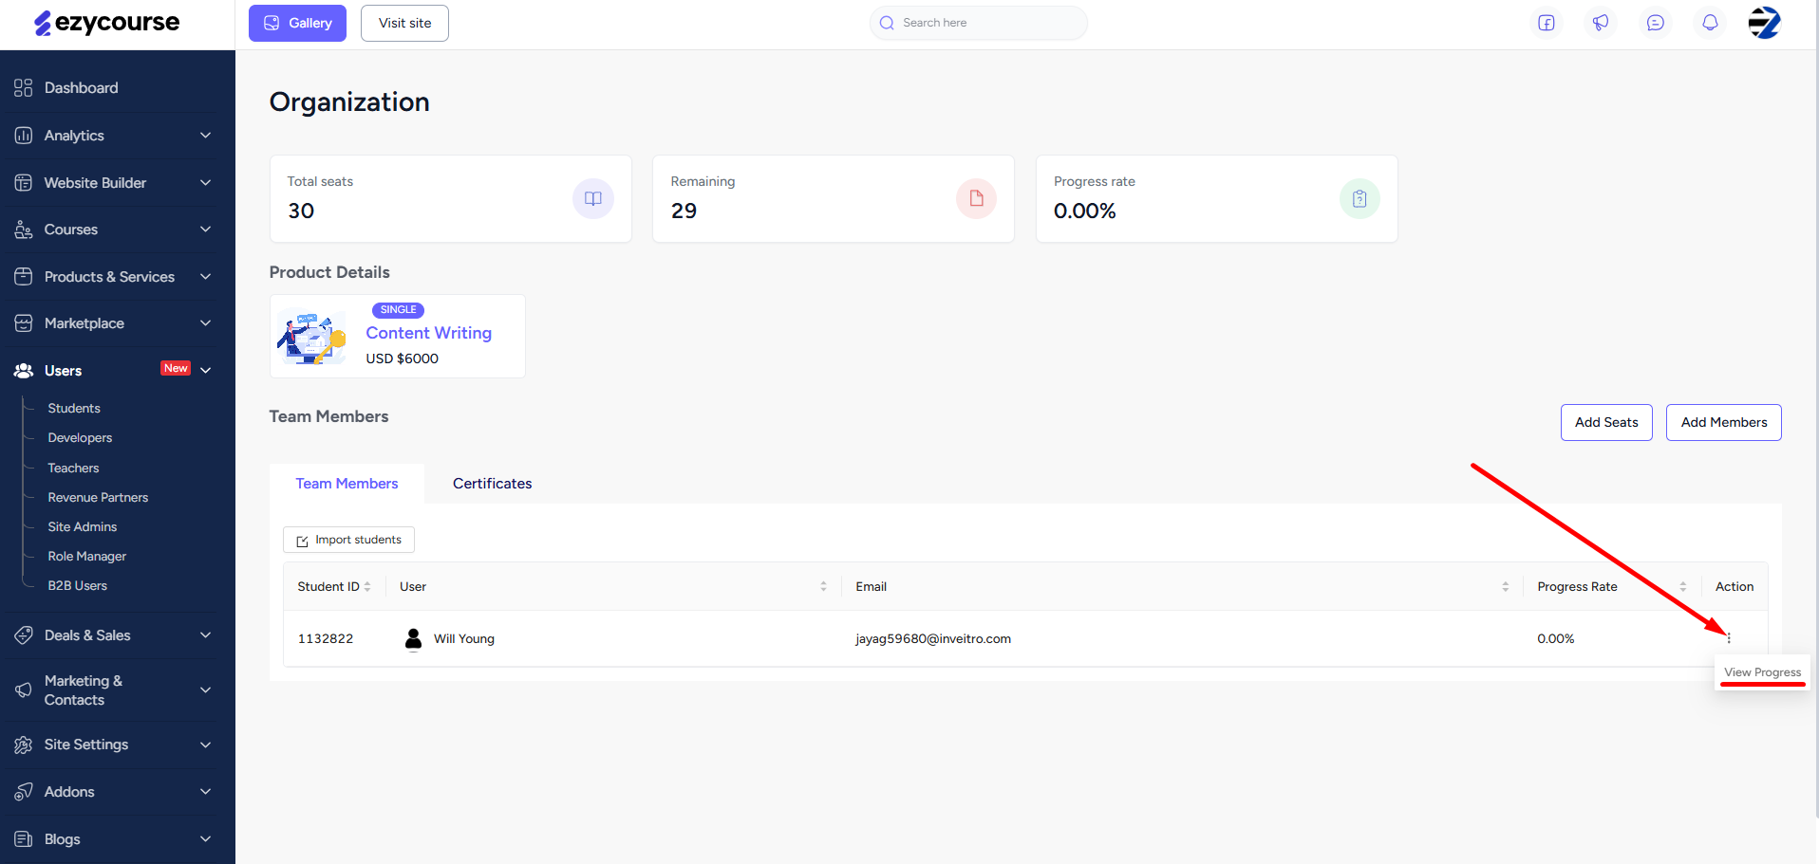The image size is (1819, 864).
Task: Click the Marketing & Contacts megaphone icon
Action: 24,690
